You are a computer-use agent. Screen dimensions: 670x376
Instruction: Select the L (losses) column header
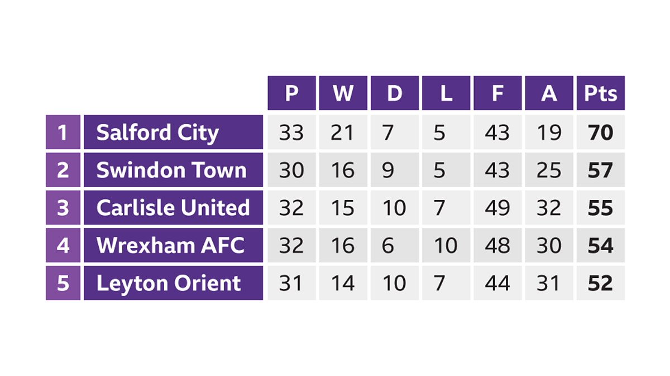446,94
